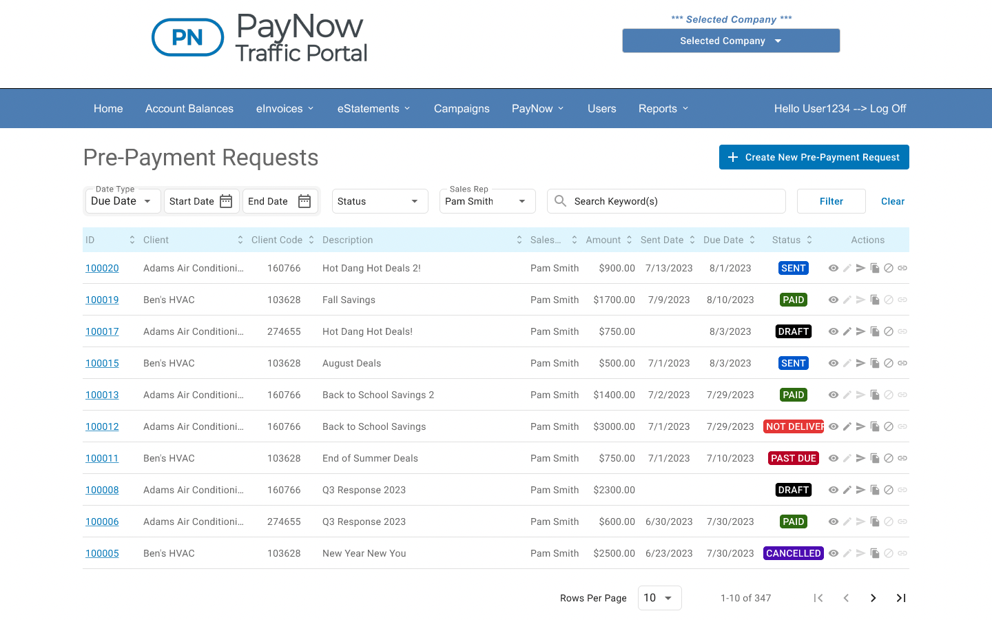Open the End Date calendar picker icon
This screenshot has width=992, height=620.
304,201
